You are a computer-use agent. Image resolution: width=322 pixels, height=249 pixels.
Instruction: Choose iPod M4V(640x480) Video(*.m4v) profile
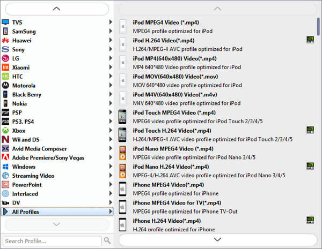tap(217, 99)
